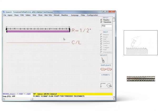Select the purple bar in the drawing
The height and width of the screenshot is (111, 158).
(38, 31)
